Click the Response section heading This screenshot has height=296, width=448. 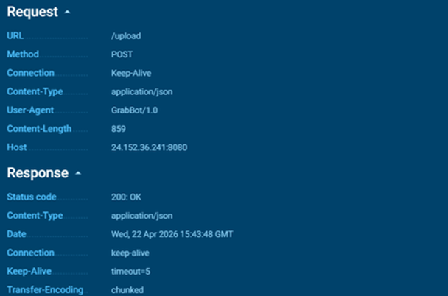[x=38, y=174]
